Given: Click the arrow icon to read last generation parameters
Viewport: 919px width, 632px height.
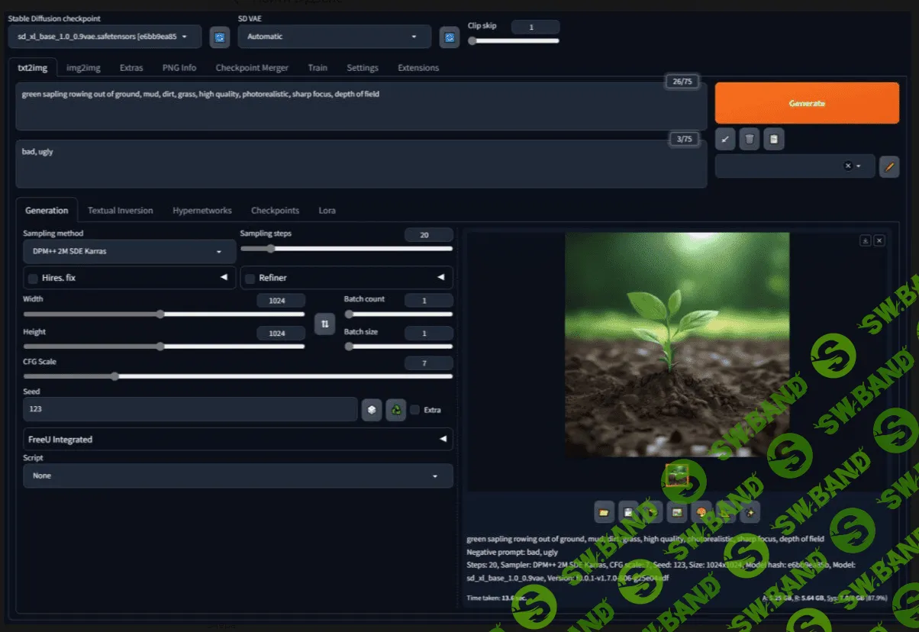Looking at the screenshot, I should point(725,139).
